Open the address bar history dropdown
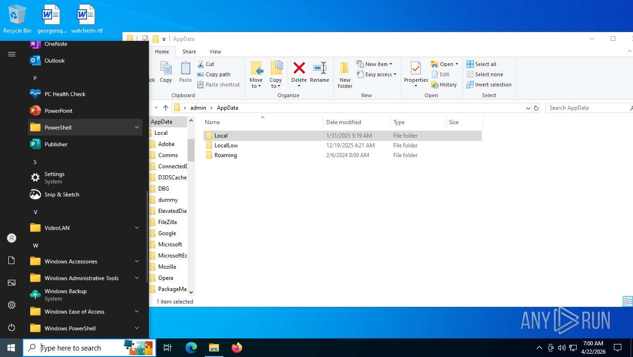 [528, 108]
